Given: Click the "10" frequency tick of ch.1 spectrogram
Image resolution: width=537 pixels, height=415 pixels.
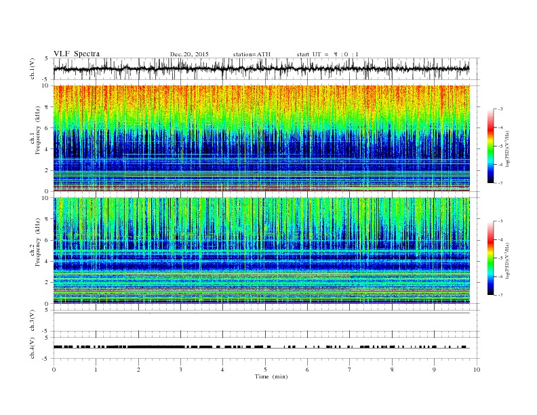Looking at the screenshot, I should click(x=47, y=85).
